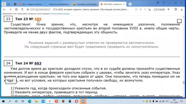Click the scrollbar down arrow at the page bottom

(184, 96)
